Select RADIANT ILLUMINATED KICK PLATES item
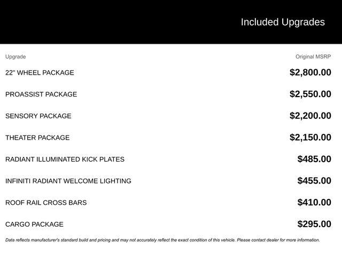Viewport: 342px width, 256px height. pyautogui.click(x=65, y=159)
